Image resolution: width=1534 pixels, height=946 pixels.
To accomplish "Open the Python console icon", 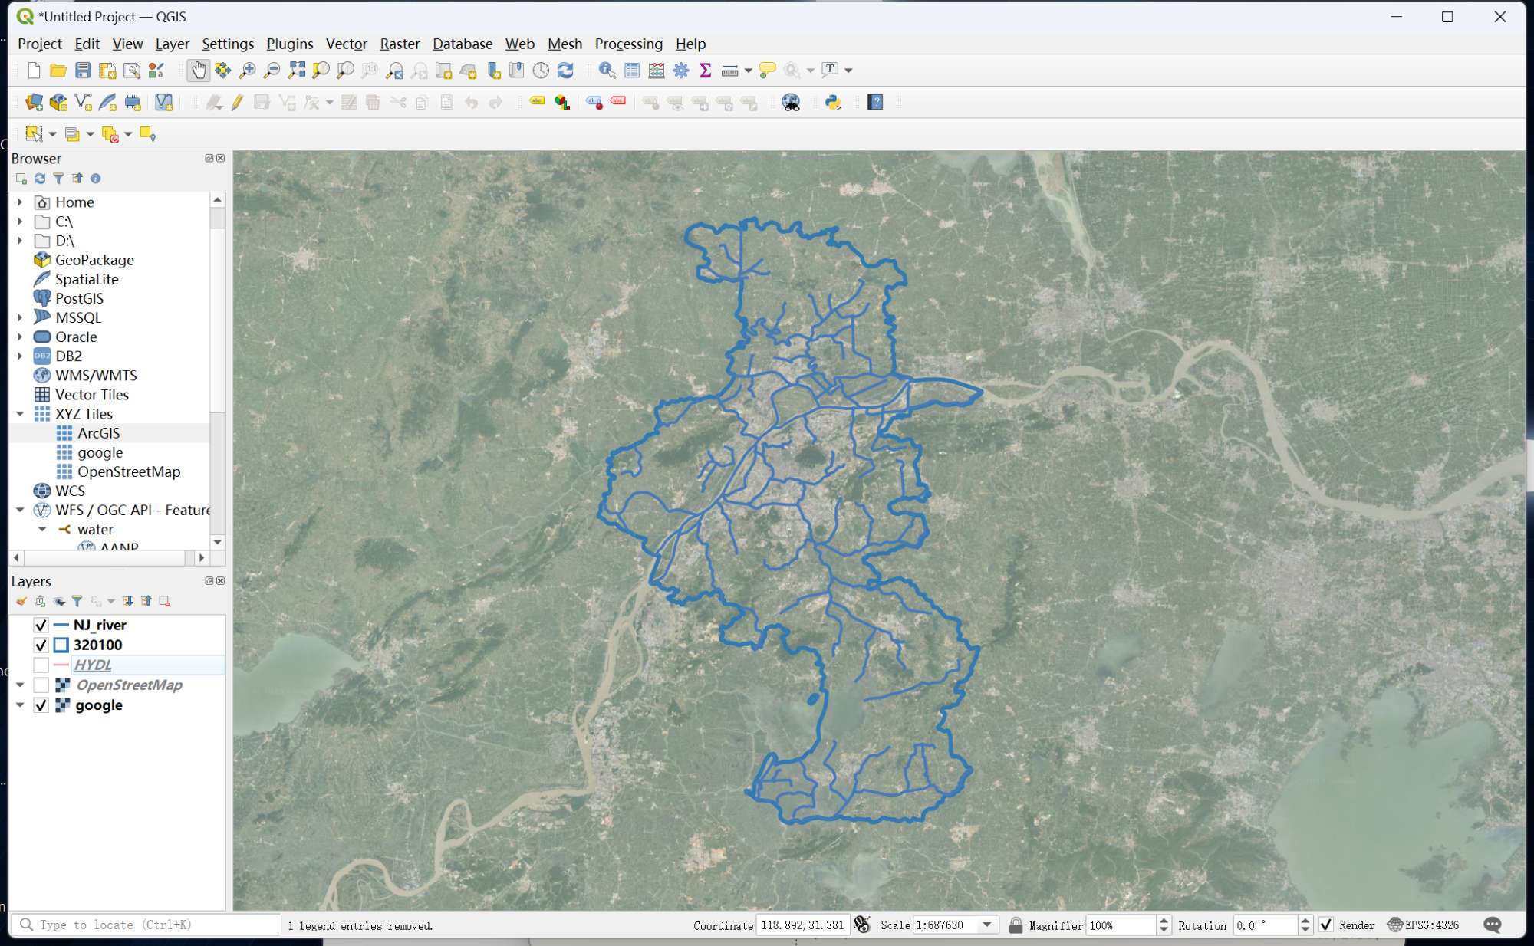I will point(833,103).
